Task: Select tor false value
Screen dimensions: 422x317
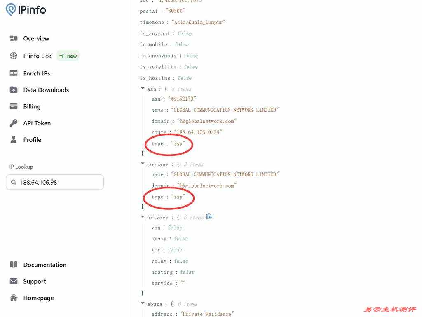Action: [175, 250]
